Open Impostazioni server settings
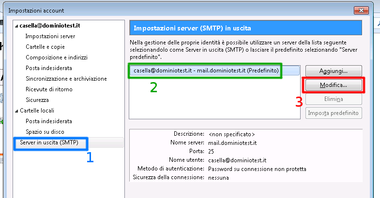Image resolution: width=380 pixels, height=198 pixels. point(50,36)
